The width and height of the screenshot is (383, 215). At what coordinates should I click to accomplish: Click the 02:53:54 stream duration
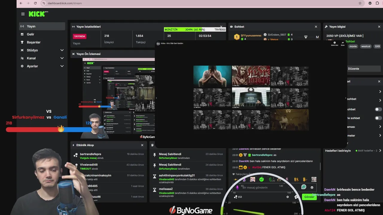click(x=205, y=36)
